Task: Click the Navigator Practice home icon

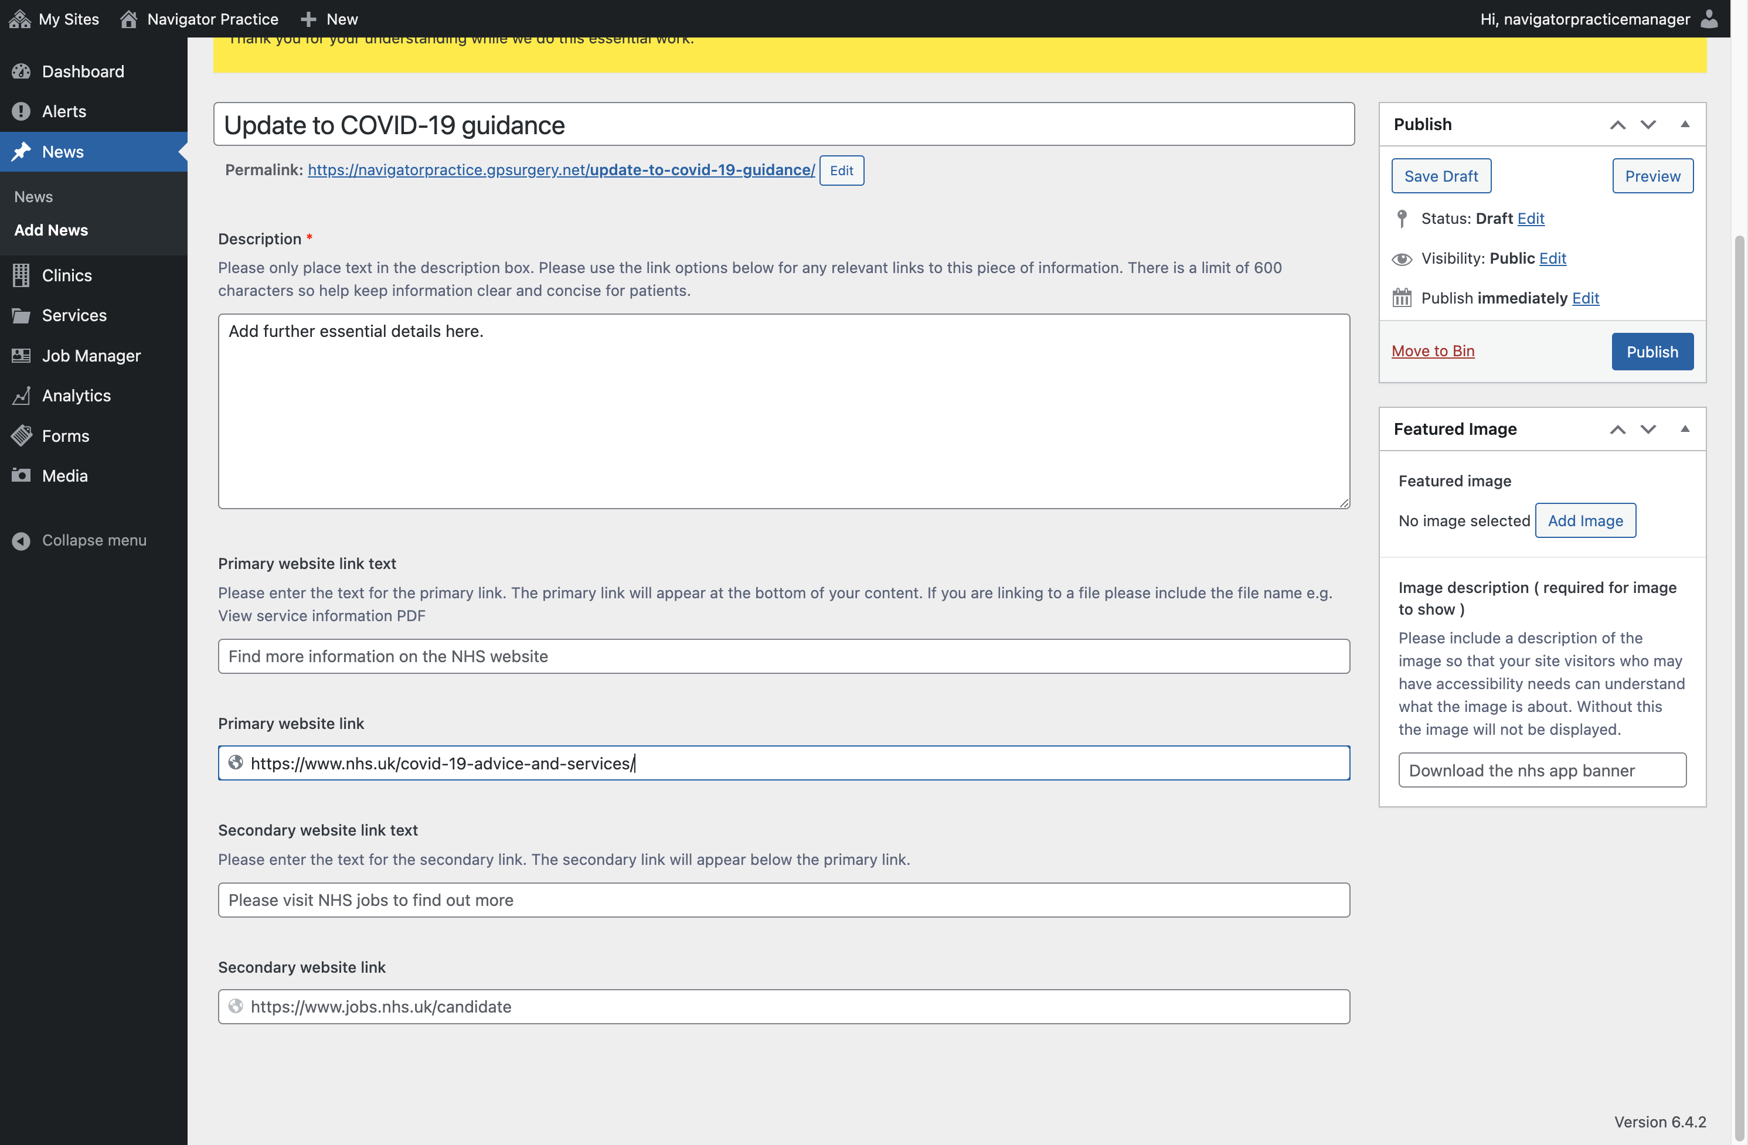Action: (128, 18)
